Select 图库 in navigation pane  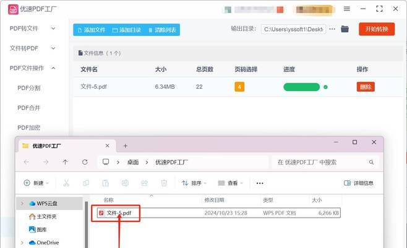[38, 229]
